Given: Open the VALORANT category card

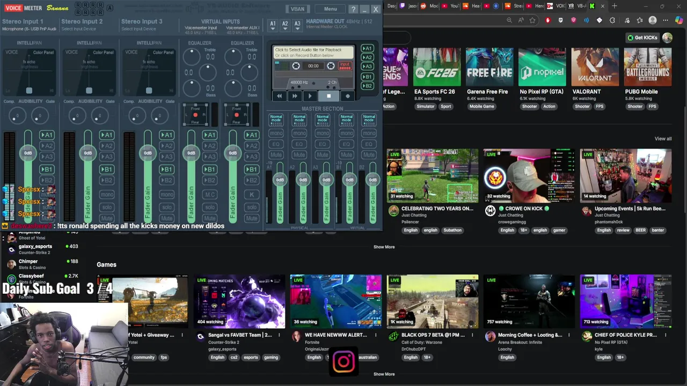Looking at the screenshot, I should click(595, 67).
